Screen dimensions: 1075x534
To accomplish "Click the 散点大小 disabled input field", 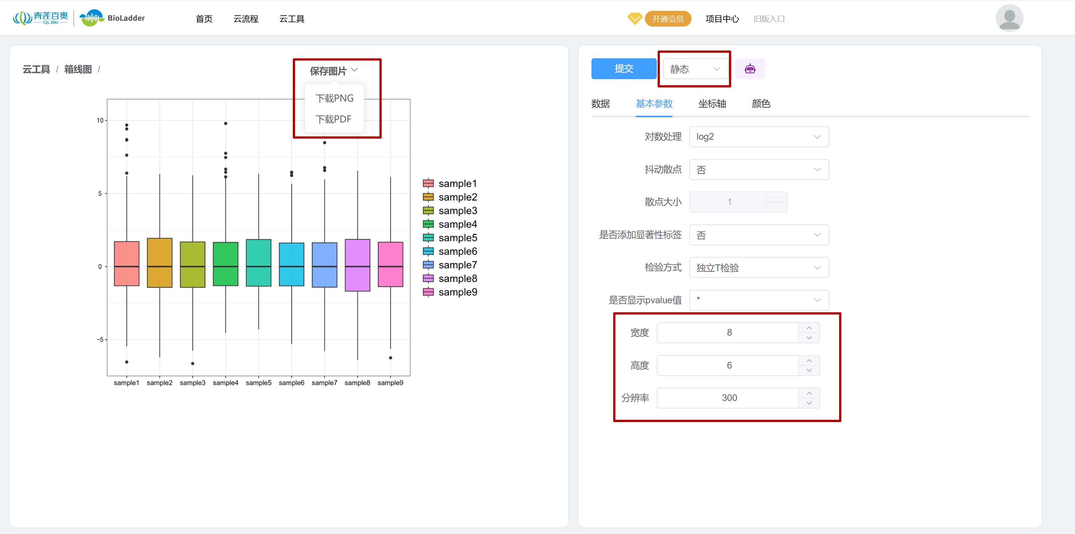I will 728,202.
